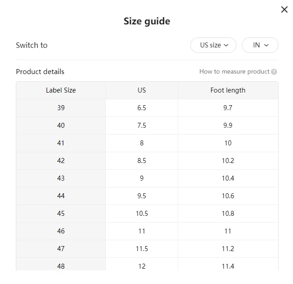This screenshot has width=293, height=284.
Task: Click the Foot length column header
Action: coord(227,90)
